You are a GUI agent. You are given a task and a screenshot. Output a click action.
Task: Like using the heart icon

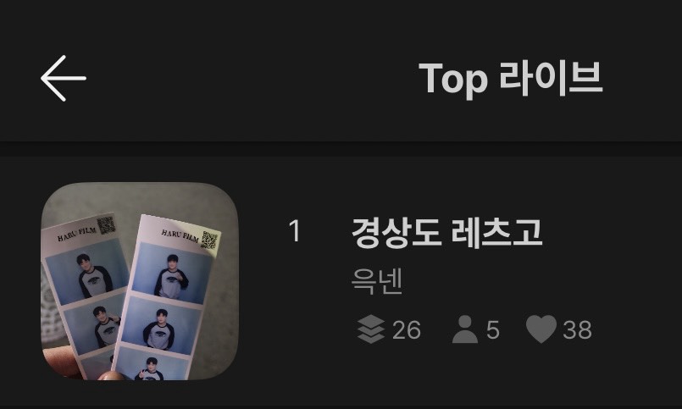click(541, 329)
